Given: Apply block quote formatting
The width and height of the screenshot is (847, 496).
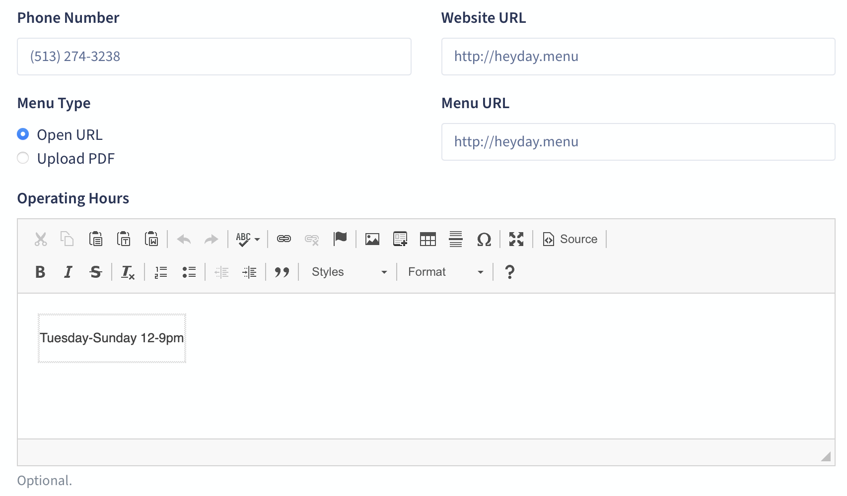Looking at the screenshot, I should coord(282,272).
